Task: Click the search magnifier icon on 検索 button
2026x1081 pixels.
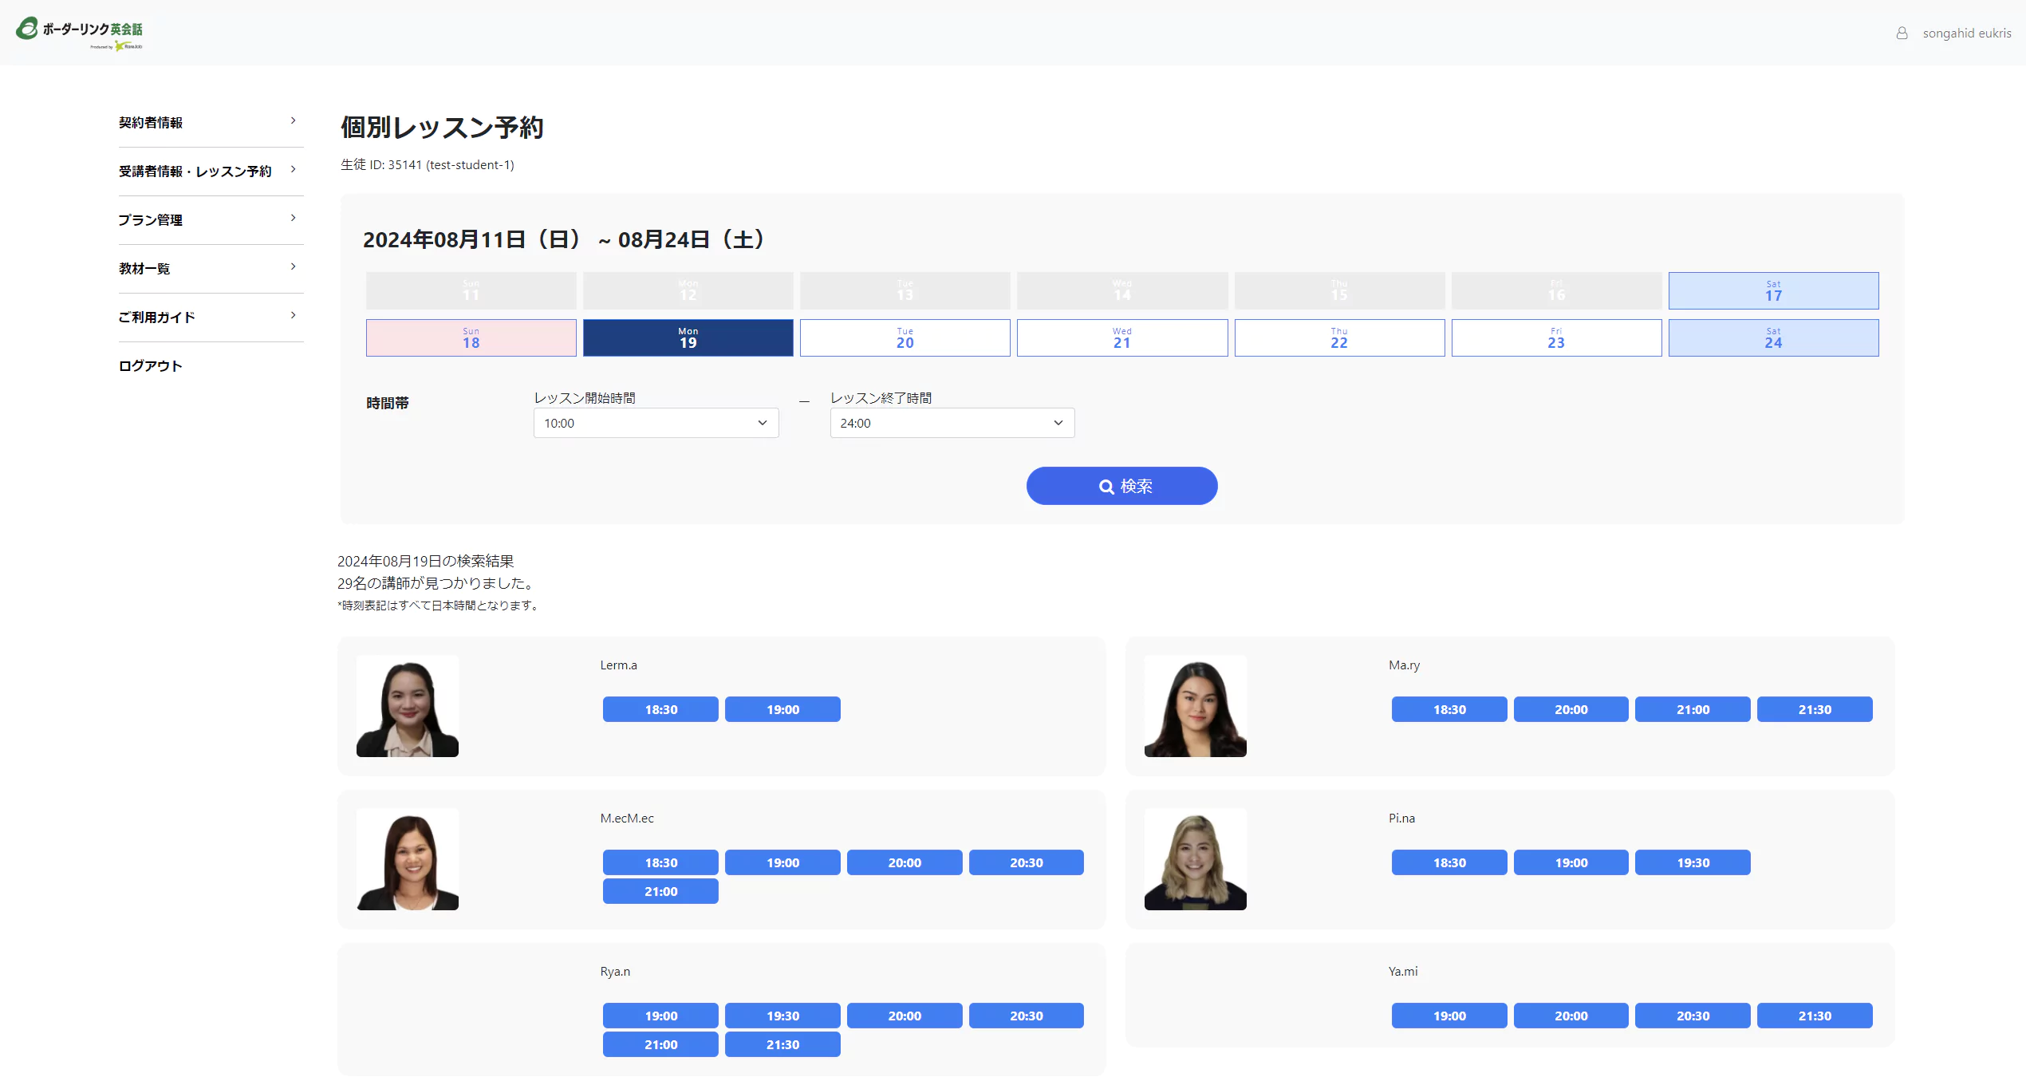Action: (x=1106, y=487)
